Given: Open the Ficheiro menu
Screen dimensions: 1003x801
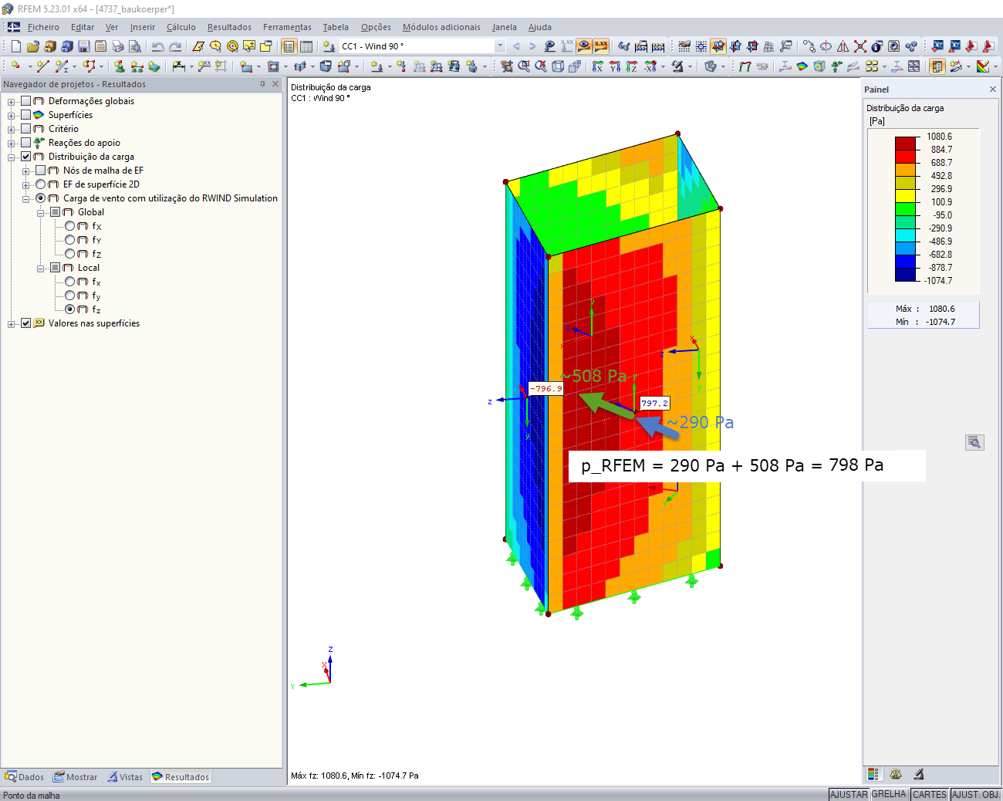Looking at the screenshot, I should click(x=43, y=27).
